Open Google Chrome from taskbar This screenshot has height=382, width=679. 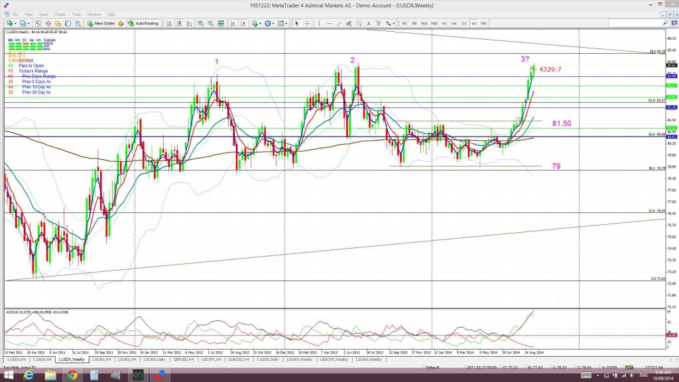[x=72, y=375]
